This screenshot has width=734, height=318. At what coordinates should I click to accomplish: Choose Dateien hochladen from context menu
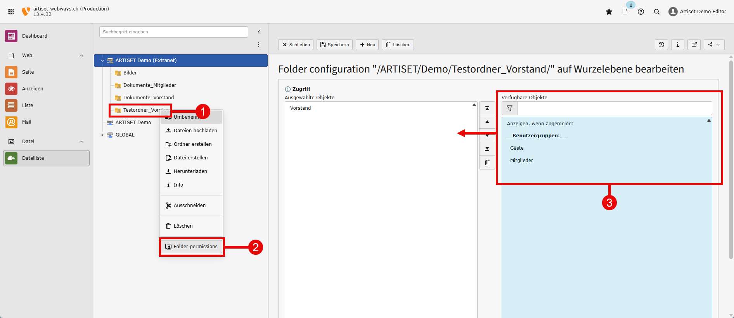(x=192, y=131)
